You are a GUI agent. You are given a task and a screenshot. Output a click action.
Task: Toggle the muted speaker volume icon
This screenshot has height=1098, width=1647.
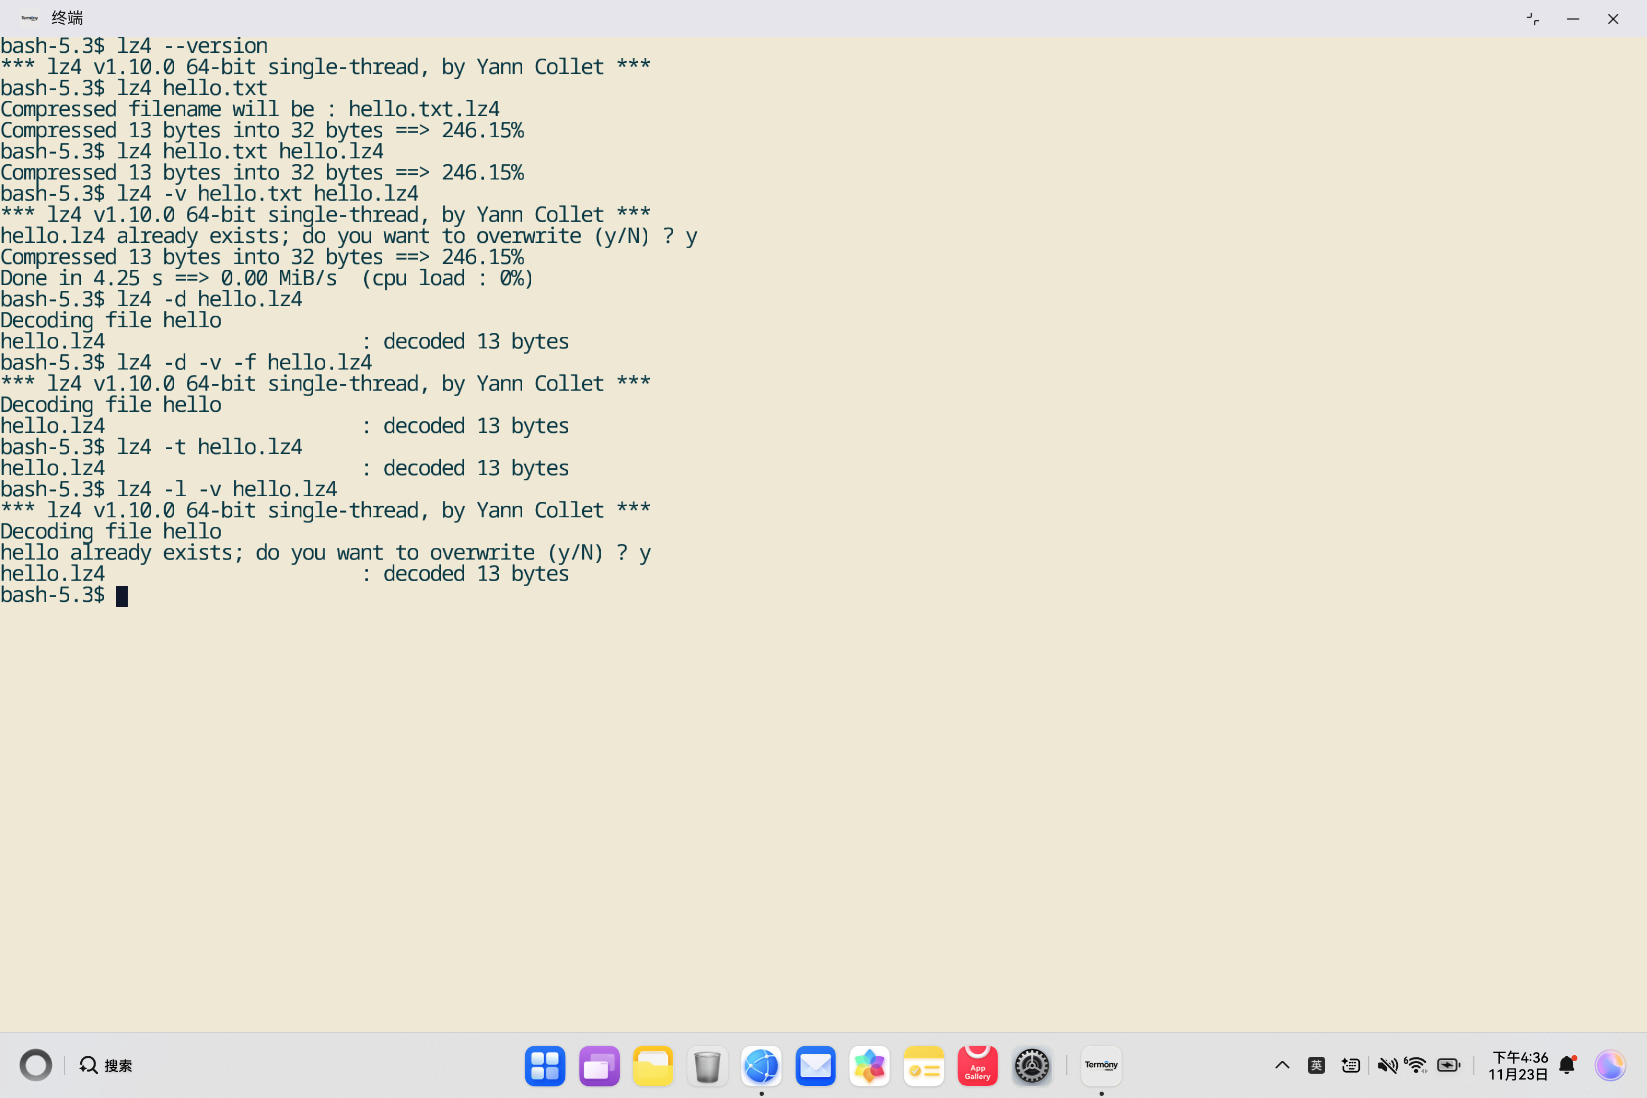(1387, 1065)
